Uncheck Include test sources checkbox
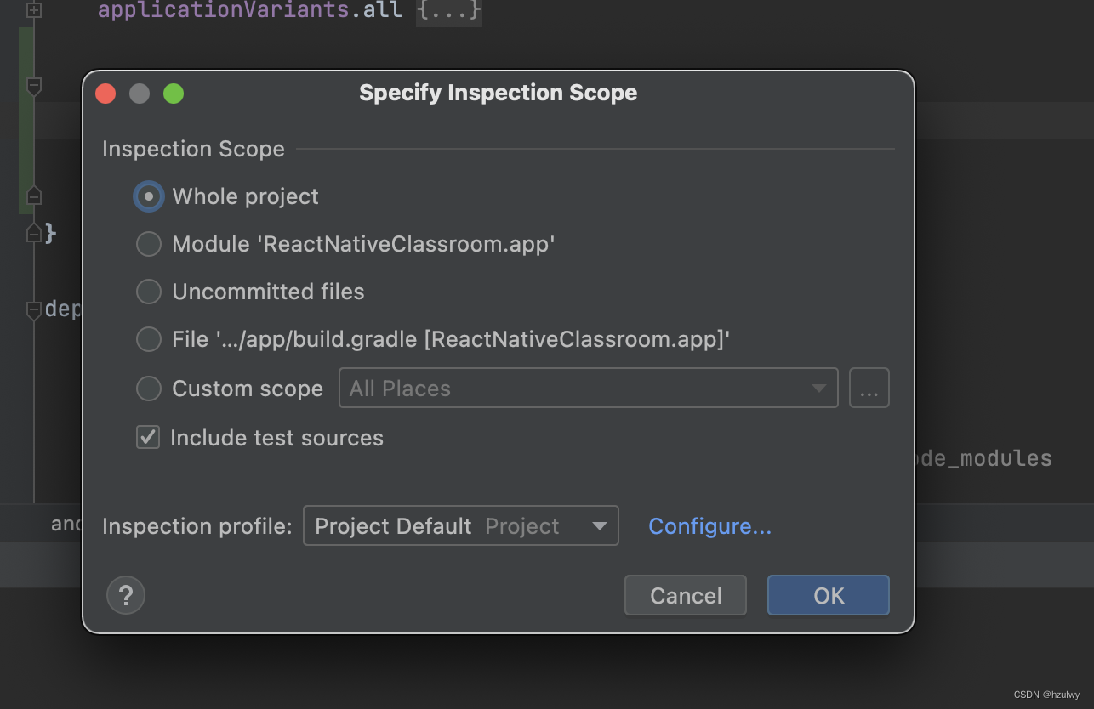The image size is (1094, 709). (148, 438)
